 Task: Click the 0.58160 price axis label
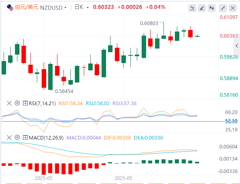tap(229, 95)
